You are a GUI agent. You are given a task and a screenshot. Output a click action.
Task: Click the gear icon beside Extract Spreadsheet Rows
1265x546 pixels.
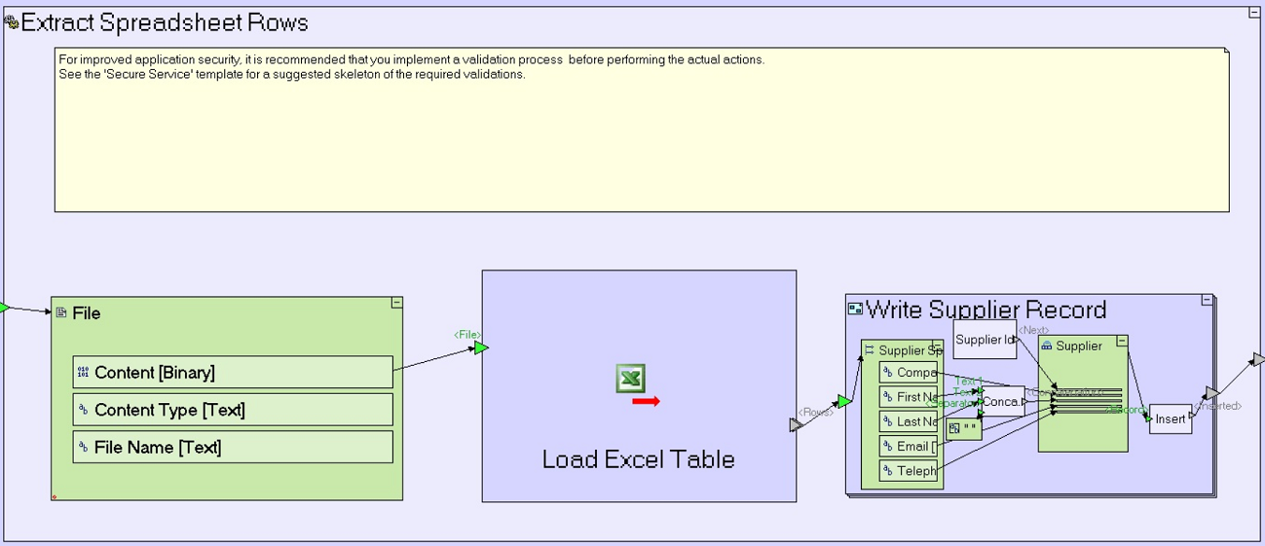(11, 22)
